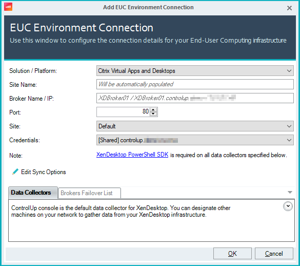300x266 pixels.
Task: Click the ControlUp logo icon in title bar
Action: coord(8,7)
